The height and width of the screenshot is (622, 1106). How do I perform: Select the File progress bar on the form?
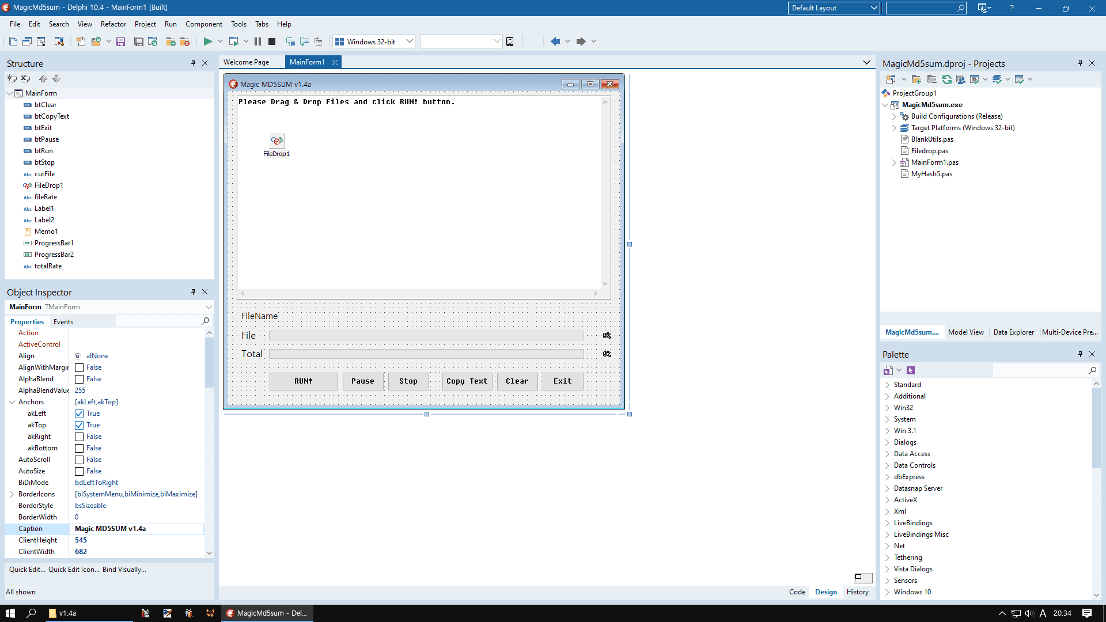point(426,336)
